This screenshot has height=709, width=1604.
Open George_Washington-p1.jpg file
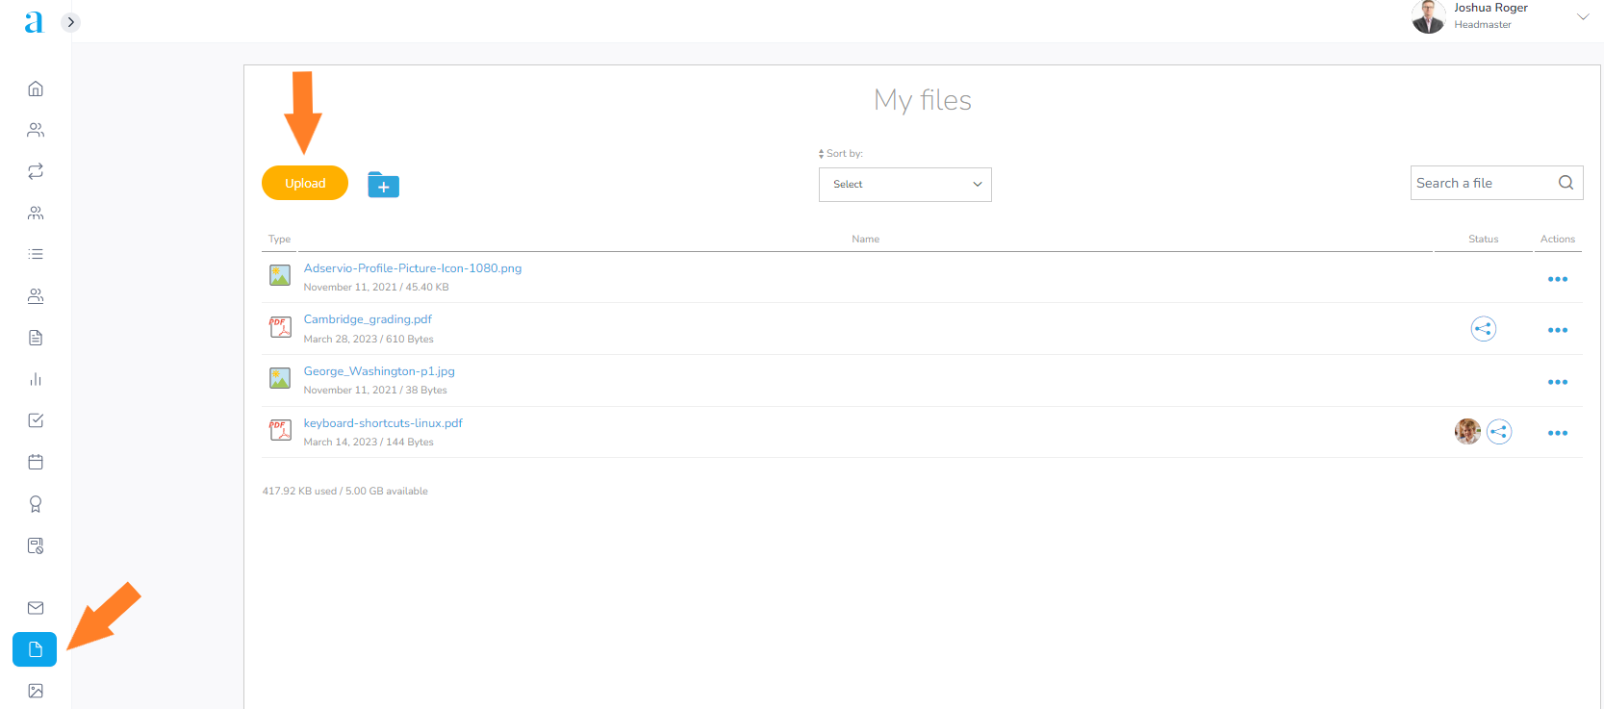pyautogui.click(x=379, y=371)
